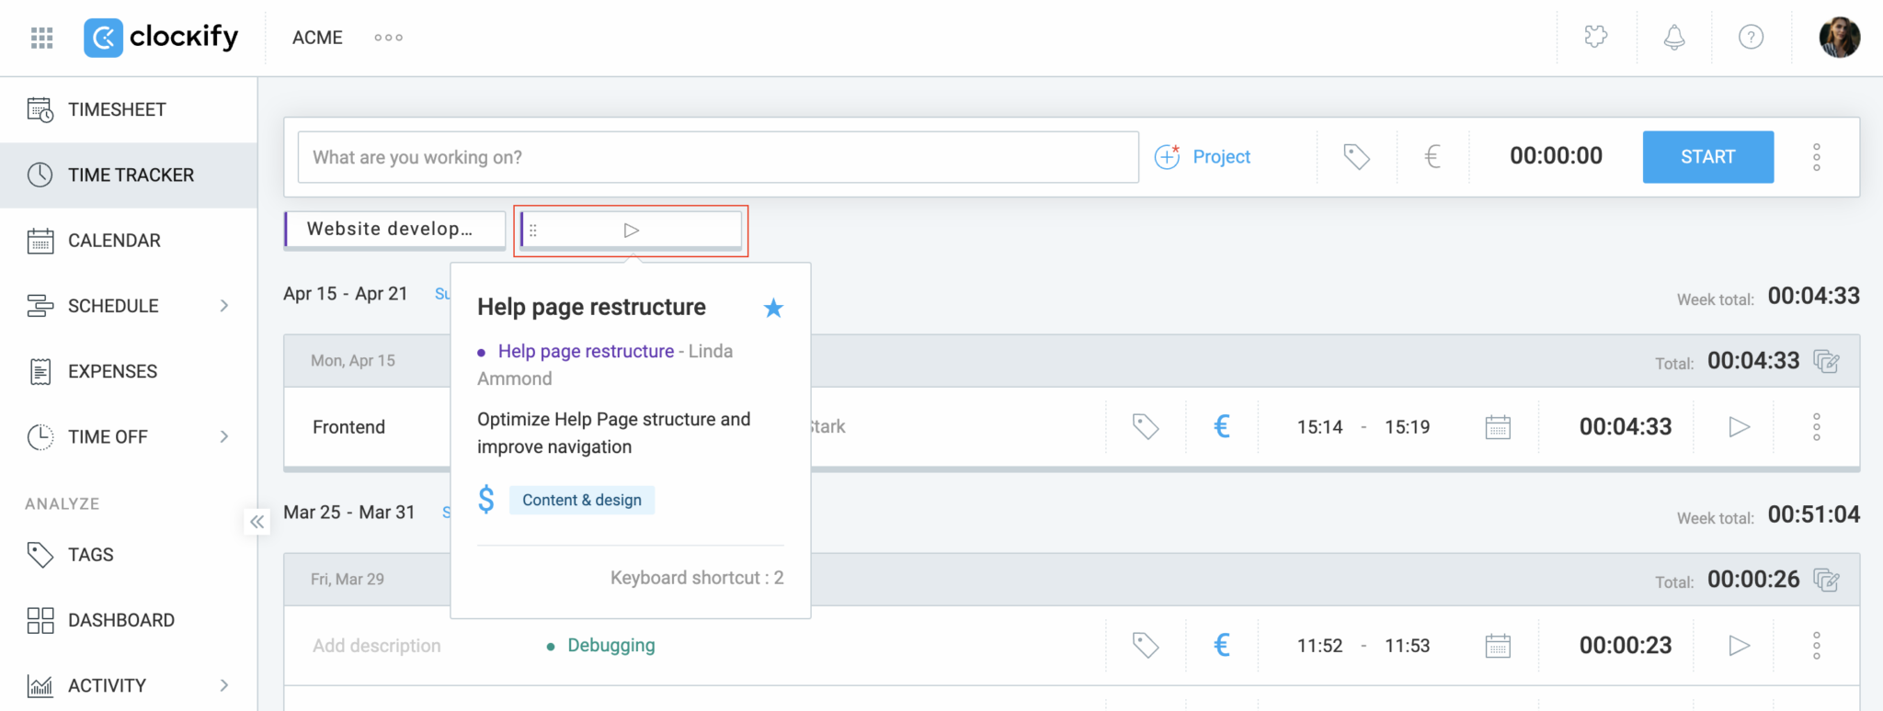Open the ACME workspace three-dot menu
This screenshot has height=711, width=1883.
tap(388, 38)
